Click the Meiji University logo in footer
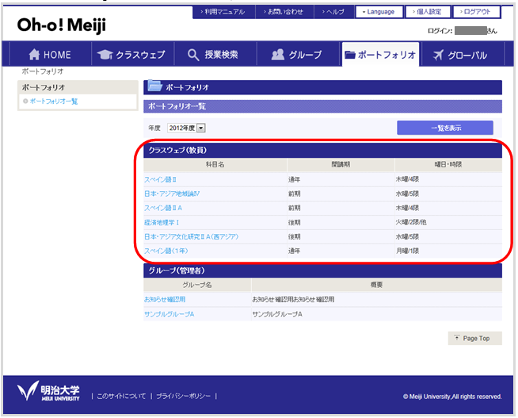The width and height of the screenshot is (518, 418). point(48,391)
